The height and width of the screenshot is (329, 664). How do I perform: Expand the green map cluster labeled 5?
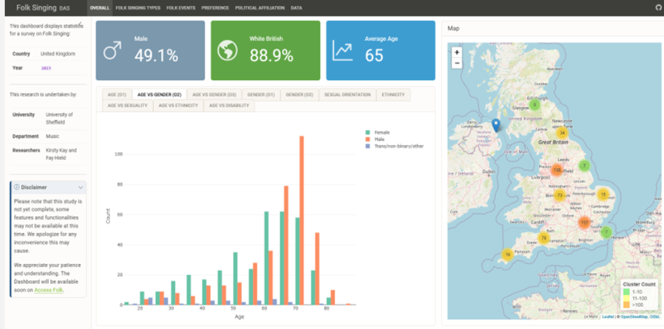tap(535, 105)
